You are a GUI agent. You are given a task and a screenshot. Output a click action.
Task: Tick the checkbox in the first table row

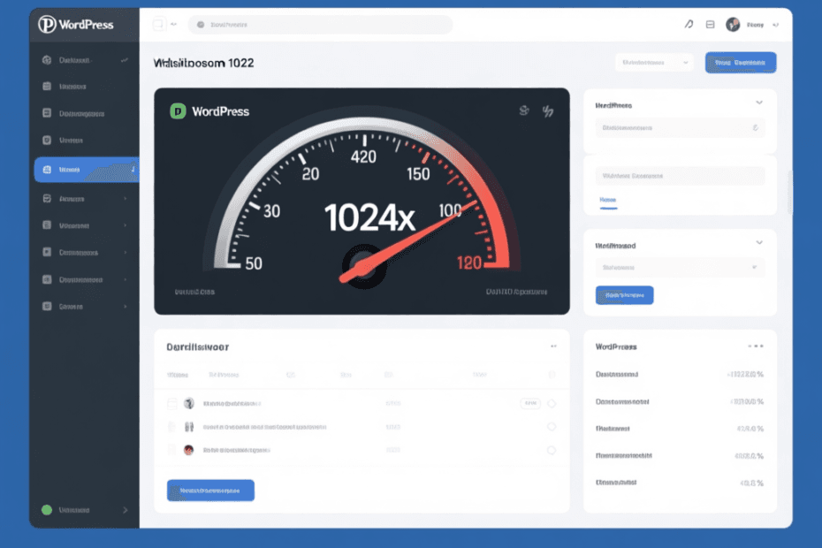173,403
